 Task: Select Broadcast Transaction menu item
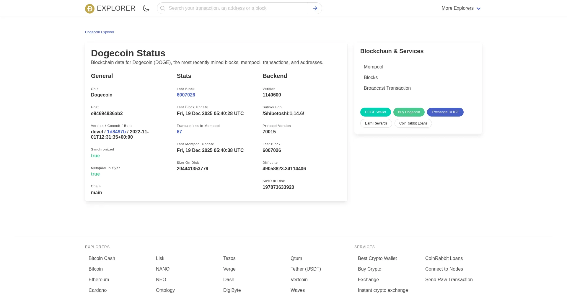[x=387, y=88]
